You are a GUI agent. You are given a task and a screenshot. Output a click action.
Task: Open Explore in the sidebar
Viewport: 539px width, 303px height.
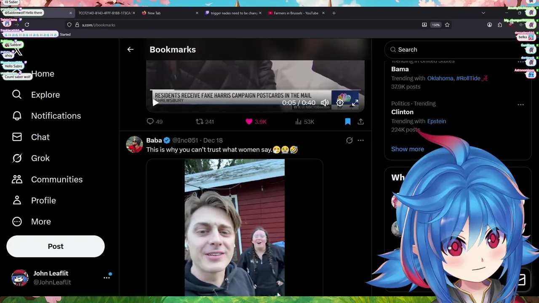coord(45,95)
